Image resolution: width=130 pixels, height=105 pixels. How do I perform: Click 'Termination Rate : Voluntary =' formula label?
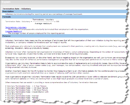click(19, 22)
